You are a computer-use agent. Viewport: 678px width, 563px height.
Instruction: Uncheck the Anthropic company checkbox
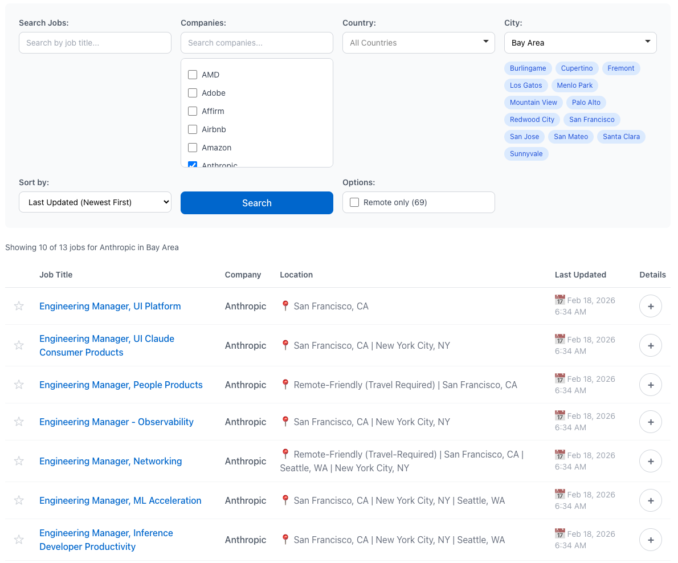pos(193,165)
